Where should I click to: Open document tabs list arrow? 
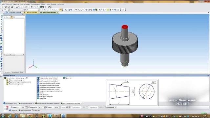(209, 12)
